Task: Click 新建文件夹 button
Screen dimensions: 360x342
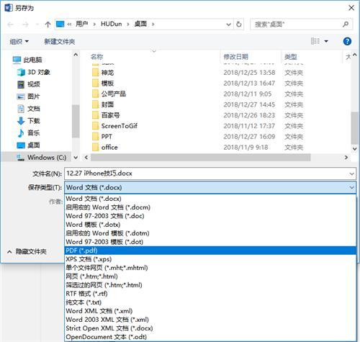Action: (60, 42)
